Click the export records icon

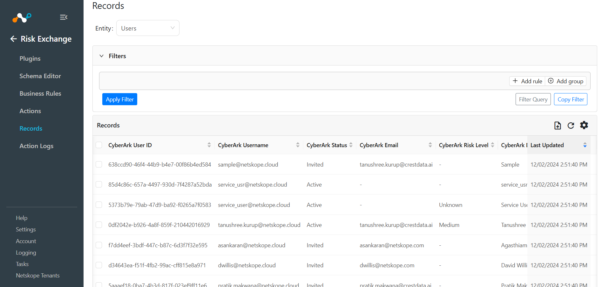pos(558,126)
